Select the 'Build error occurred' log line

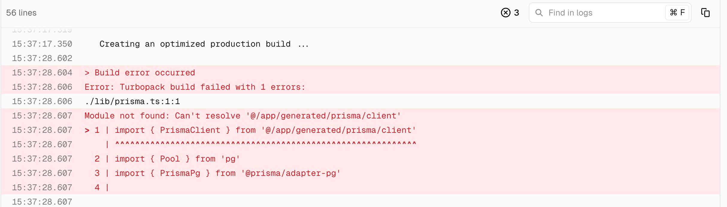[140, 73]
